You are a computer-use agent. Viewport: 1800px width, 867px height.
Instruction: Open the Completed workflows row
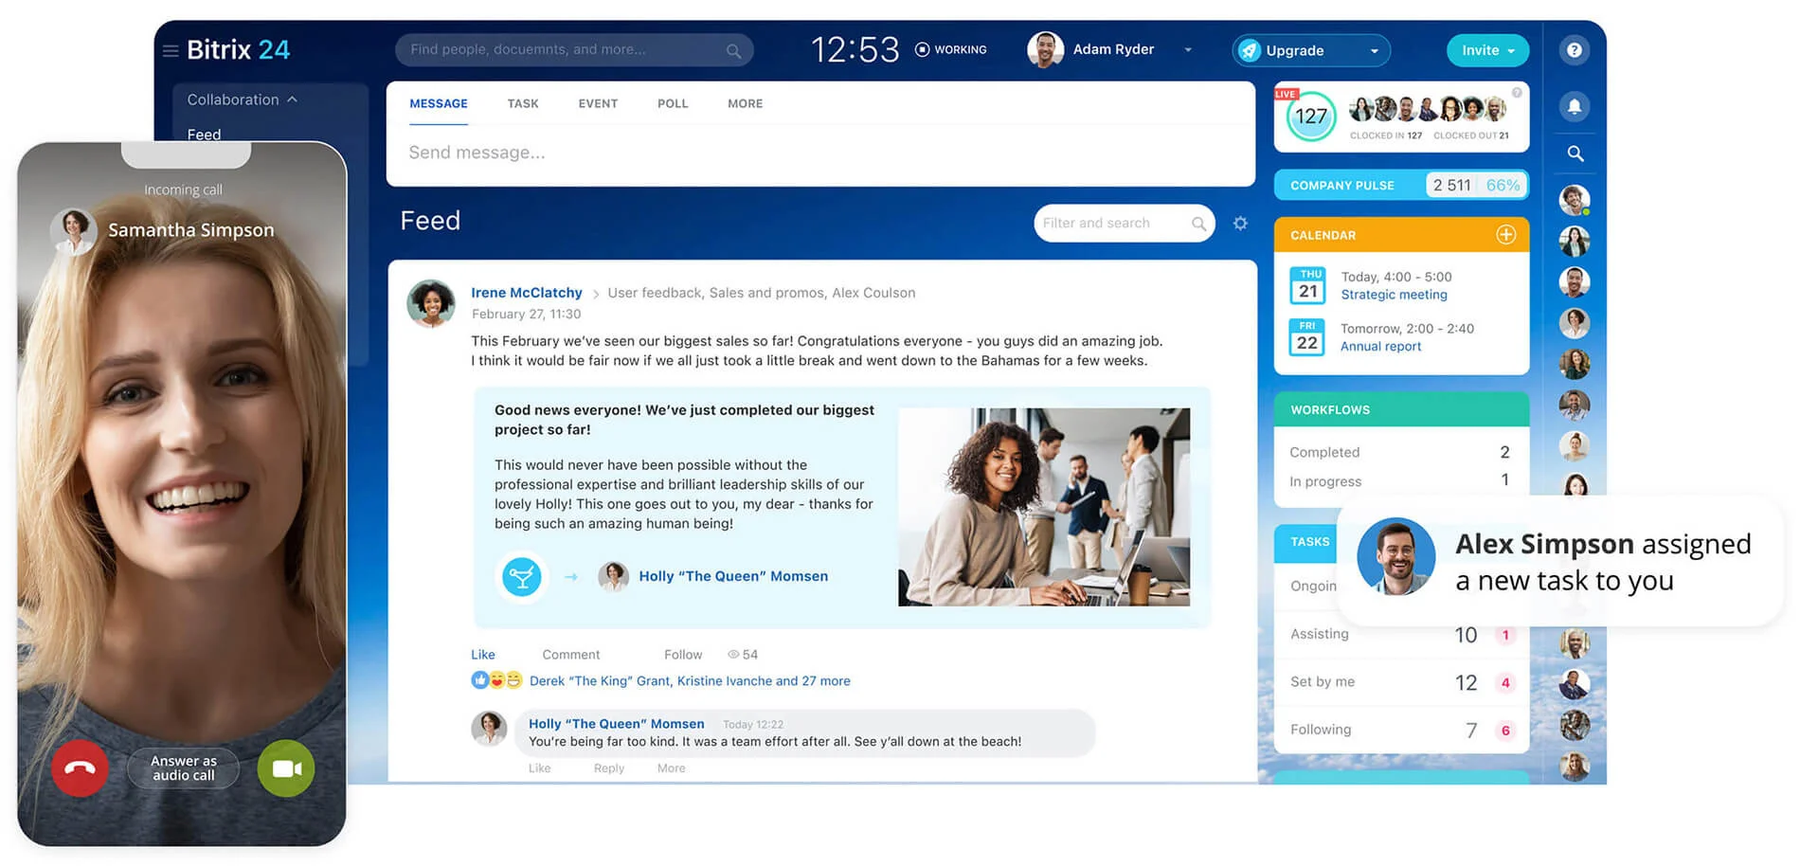point(1401,452)
